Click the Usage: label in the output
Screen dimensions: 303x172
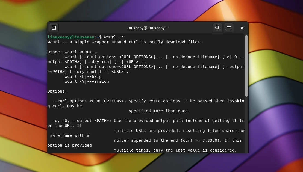pyautogui.click(x=55, y=52)
